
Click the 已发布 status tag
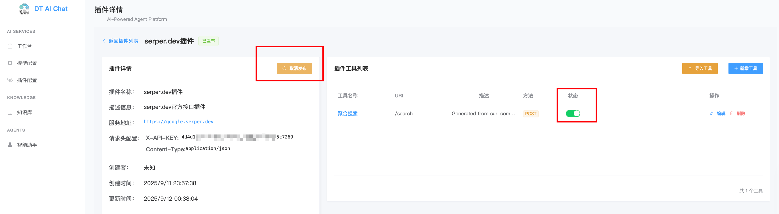pyautogui.click(x=208, y=41)
